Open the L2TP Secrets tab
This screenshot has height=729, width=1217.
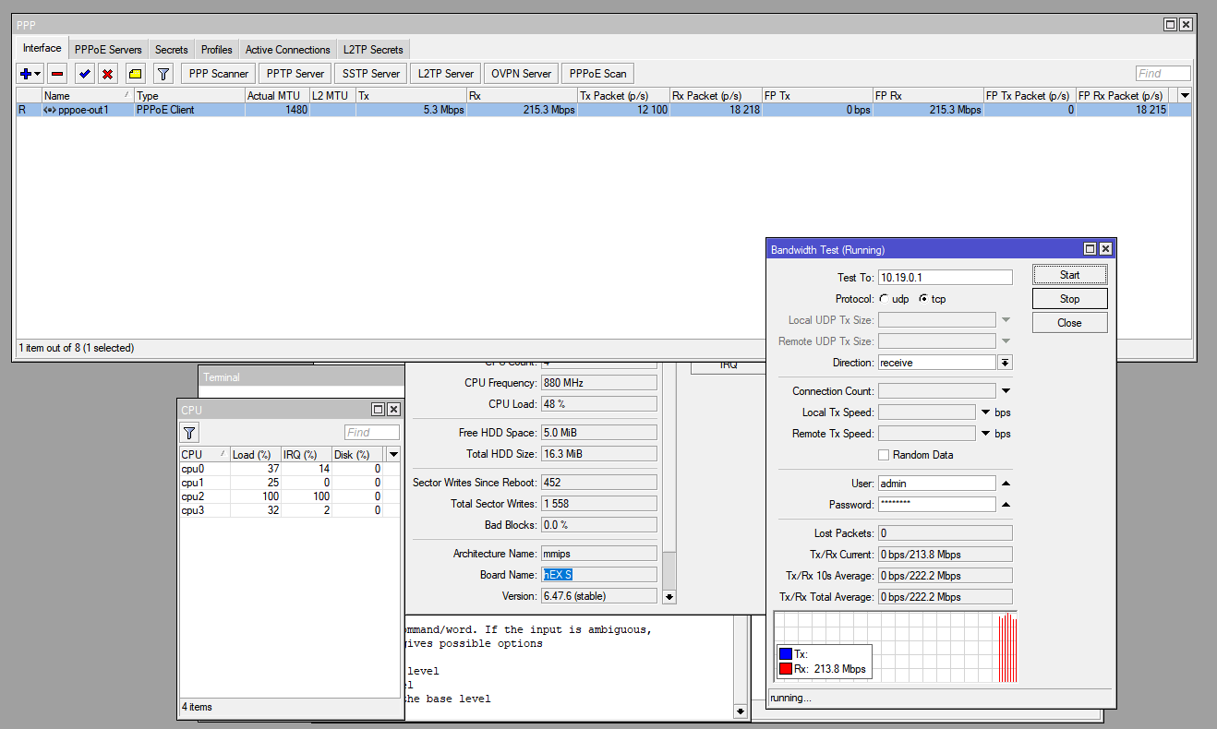373,50
